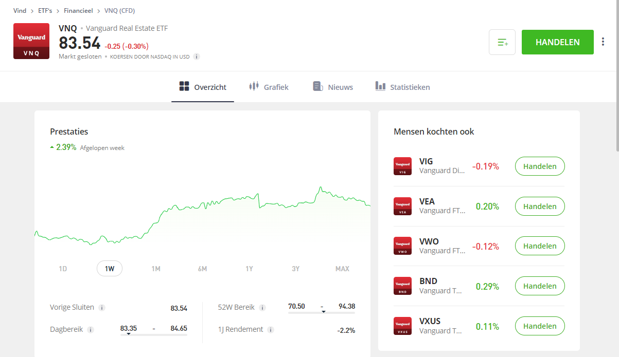
Task: Click the -0.12% change for VWO
Action: click(x=486, y=247)
